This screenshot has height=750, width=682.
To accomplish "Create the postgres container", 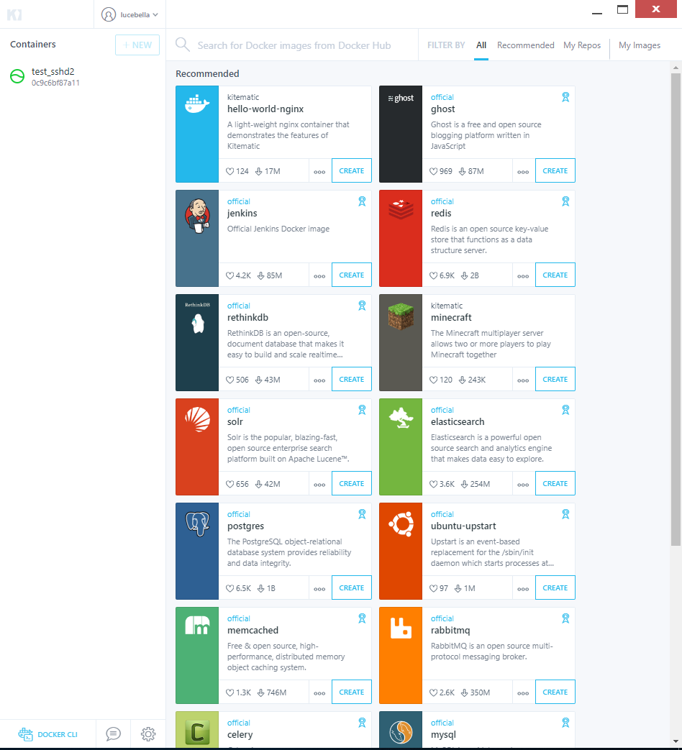I will tap(352, 588).
